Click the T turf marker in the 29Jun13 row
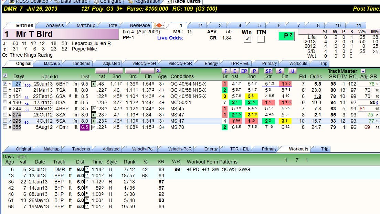 (93, 84)
